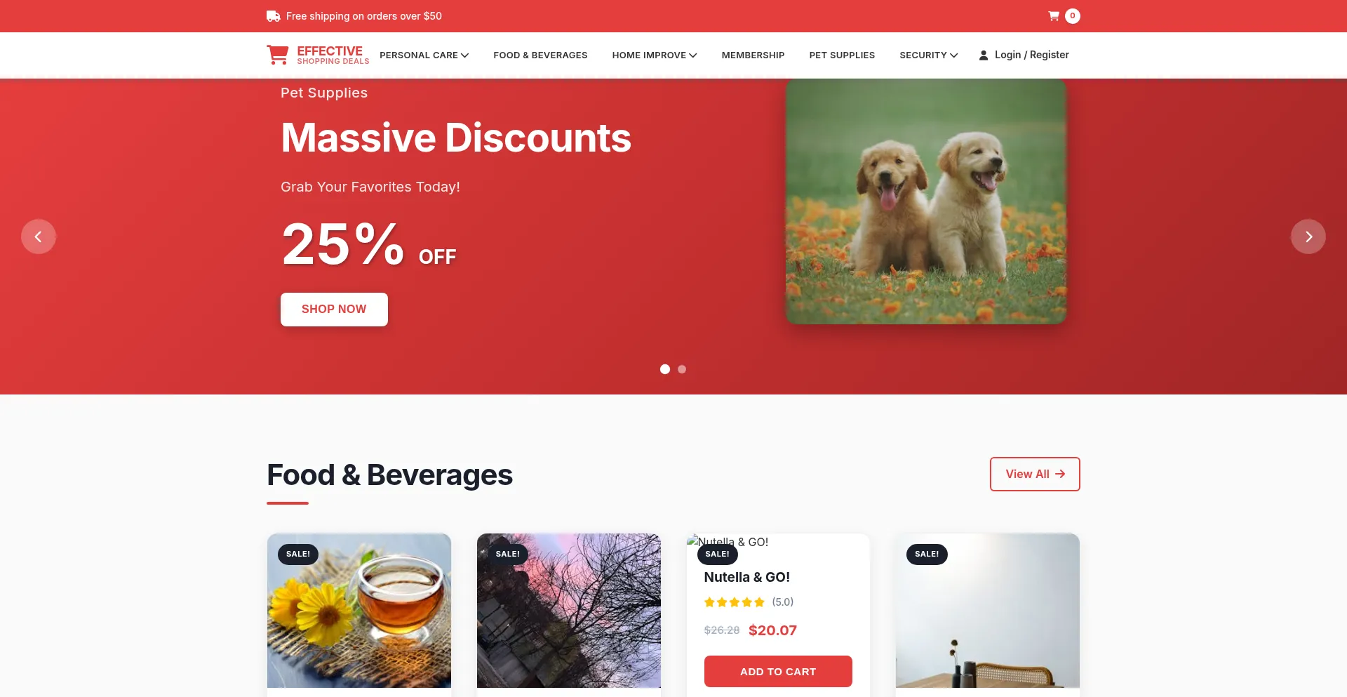Advance to next slide arrow

(1308, 237)
